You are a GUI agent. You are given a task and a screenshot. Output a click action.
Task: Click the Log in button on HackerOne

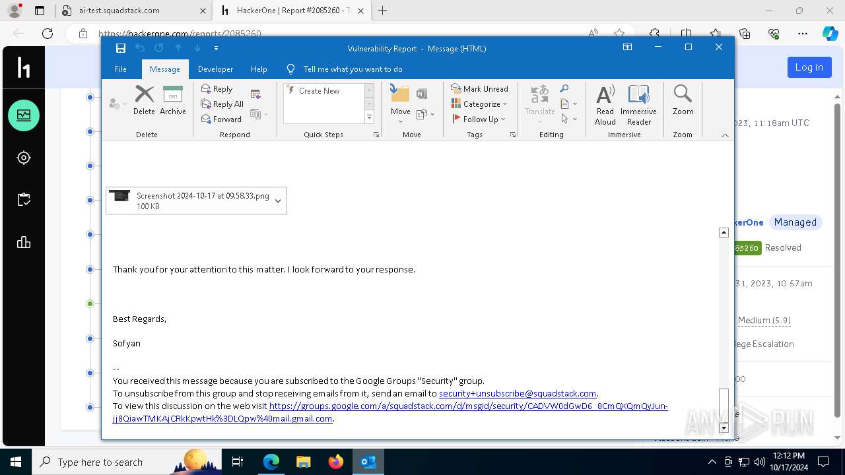pyautogui.click(x=809, y=67)
